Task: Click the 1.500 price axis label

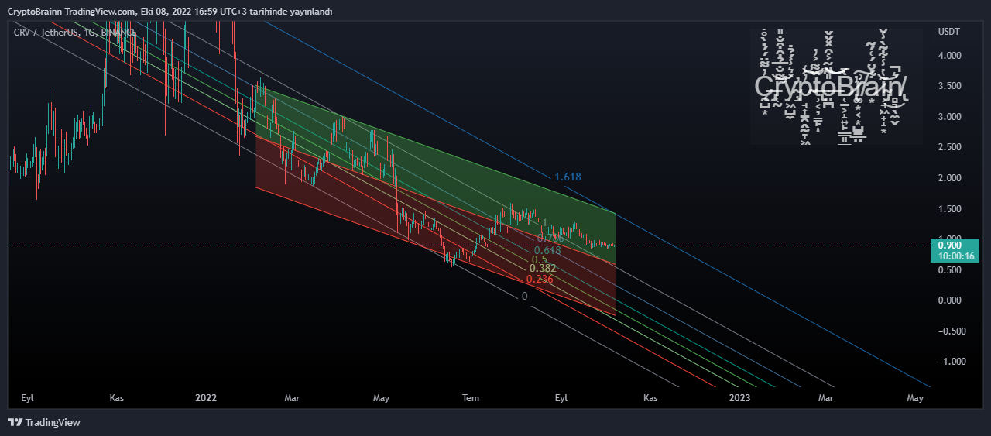Action: 949,209
